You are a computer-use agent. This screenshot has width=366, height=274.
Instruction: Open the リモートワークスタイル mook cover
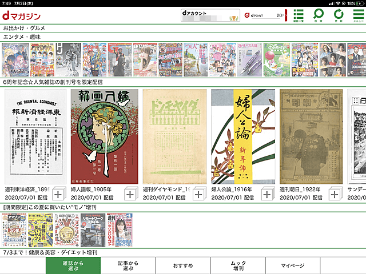[x=93, y=230]
